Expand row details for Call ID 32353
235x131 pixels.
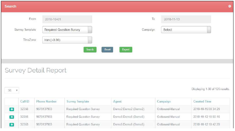[x=12, y=124]
